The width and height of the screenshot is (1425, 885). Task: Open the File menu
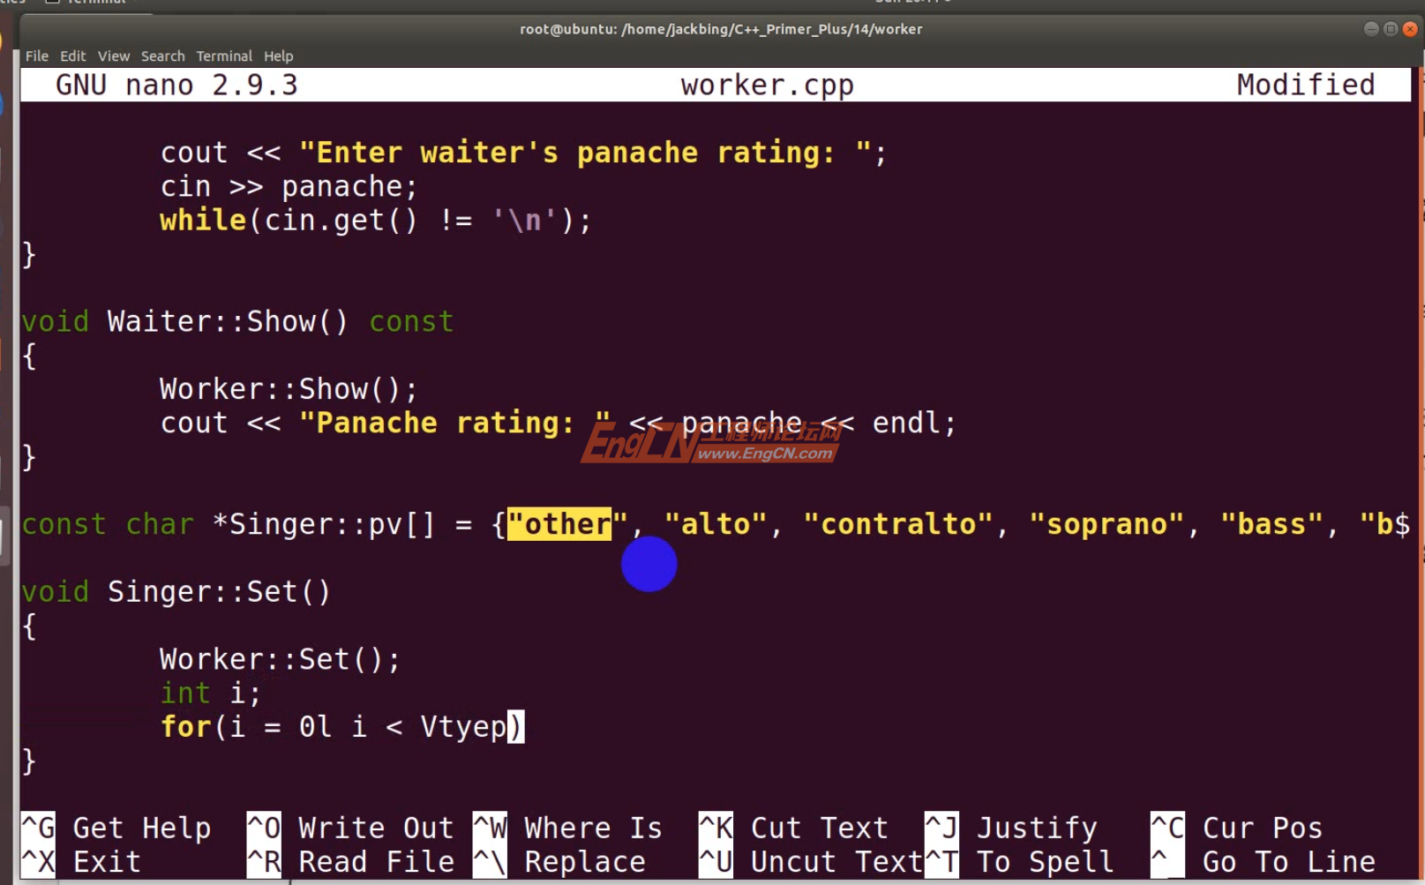[x=36, y=56]
